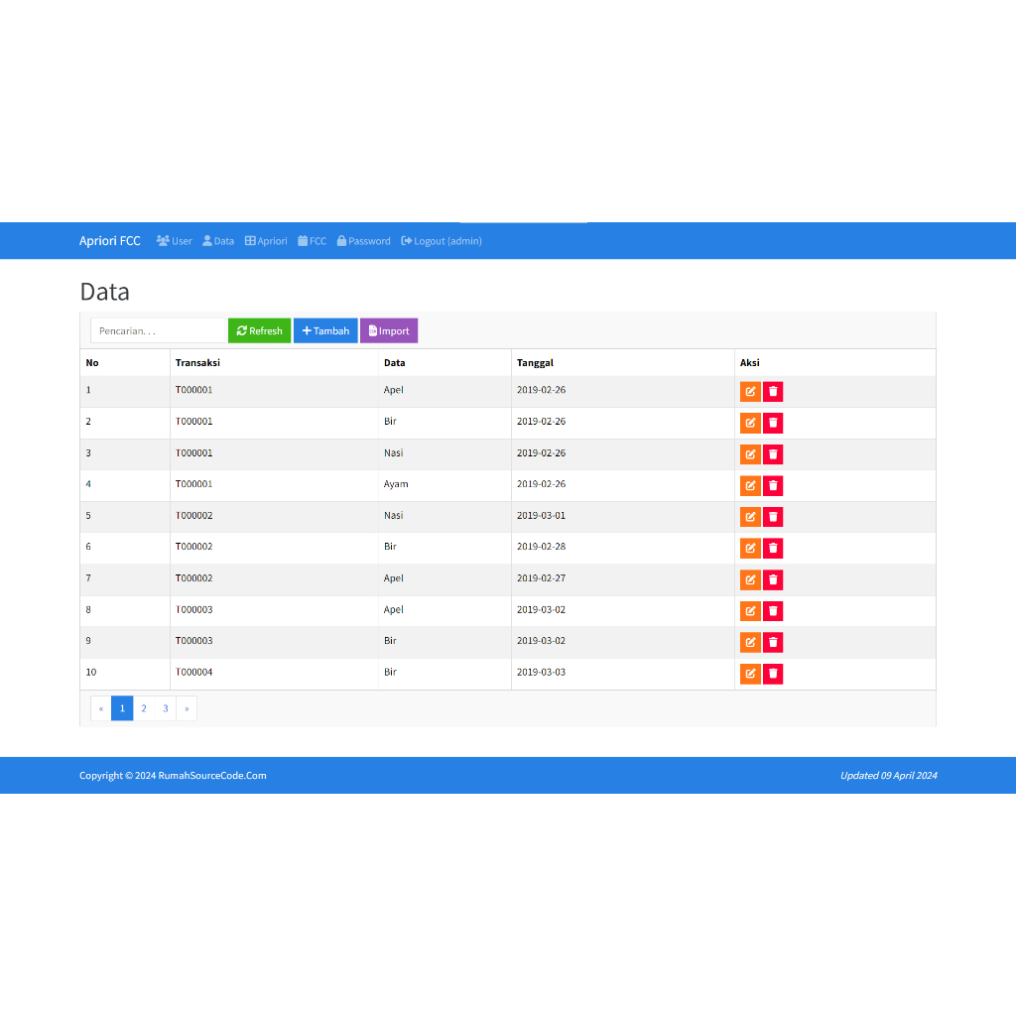Screen dimensions: 1016x1016
Task: Focus the Pencarian search field
Action: point(159,330)
